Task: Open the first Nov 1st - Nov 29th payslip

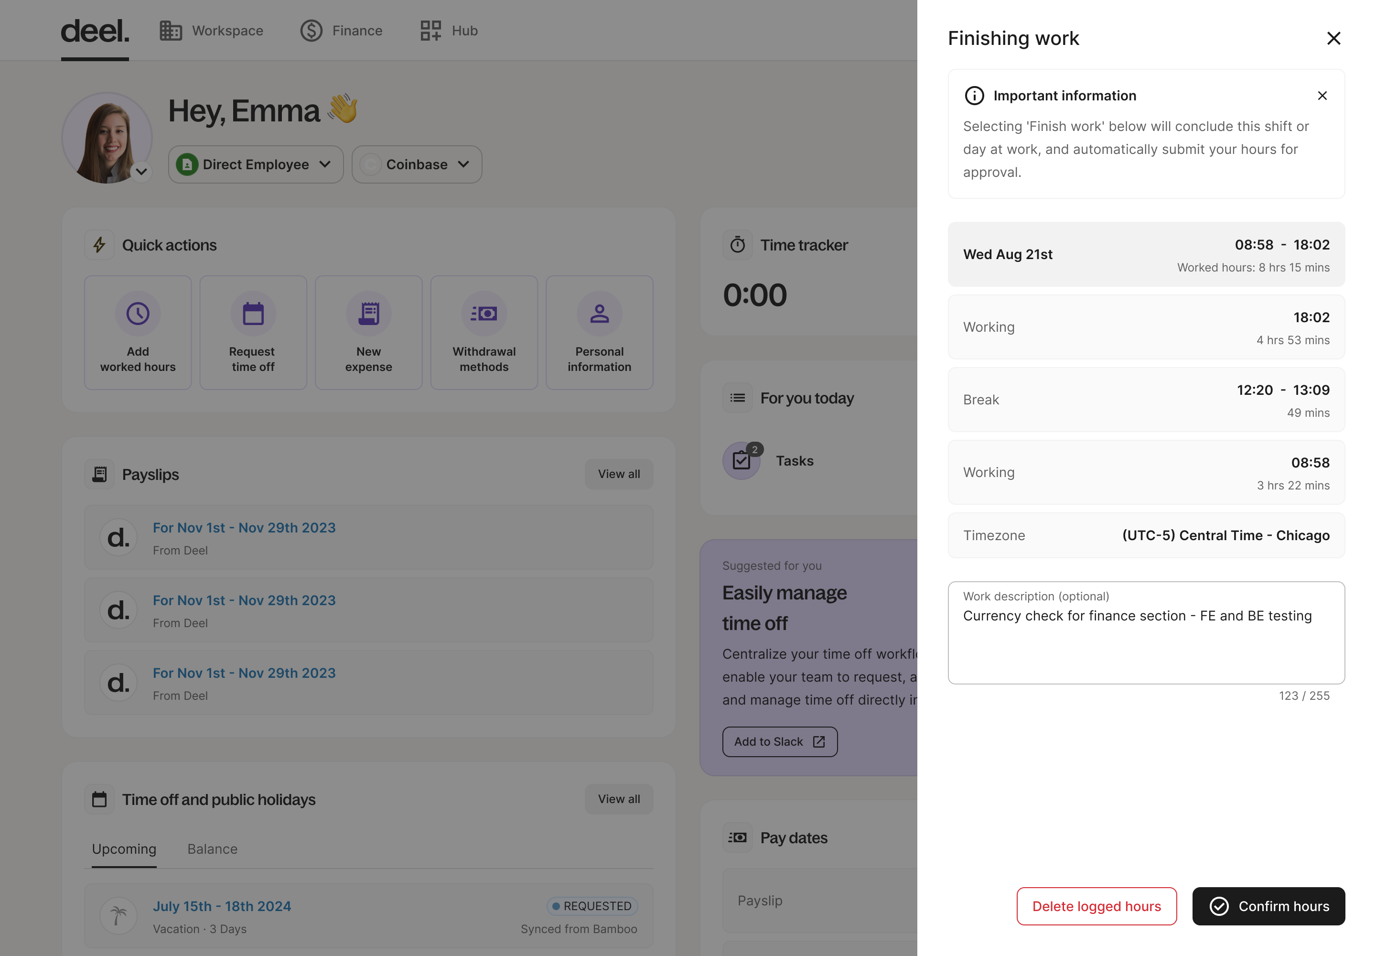Action: [368, 537]
